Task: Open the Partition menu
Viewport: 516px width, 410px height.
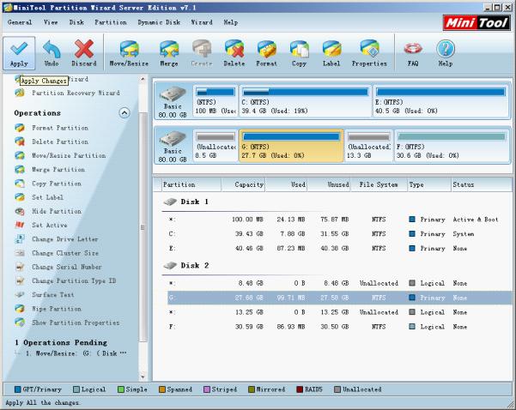Action: coord(111,22)
